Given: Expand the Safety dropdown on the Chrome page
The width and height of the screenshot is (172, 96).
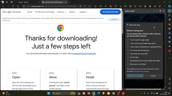Looking at the screenshot, I should [73, 12].
